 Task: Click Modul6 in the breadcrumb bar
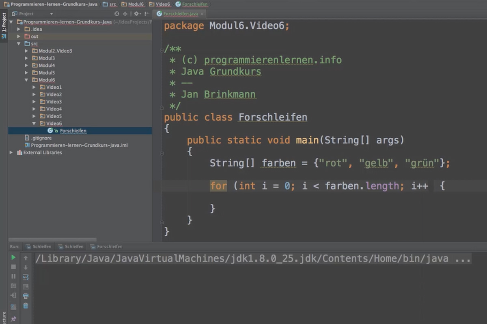click(132, 4)
